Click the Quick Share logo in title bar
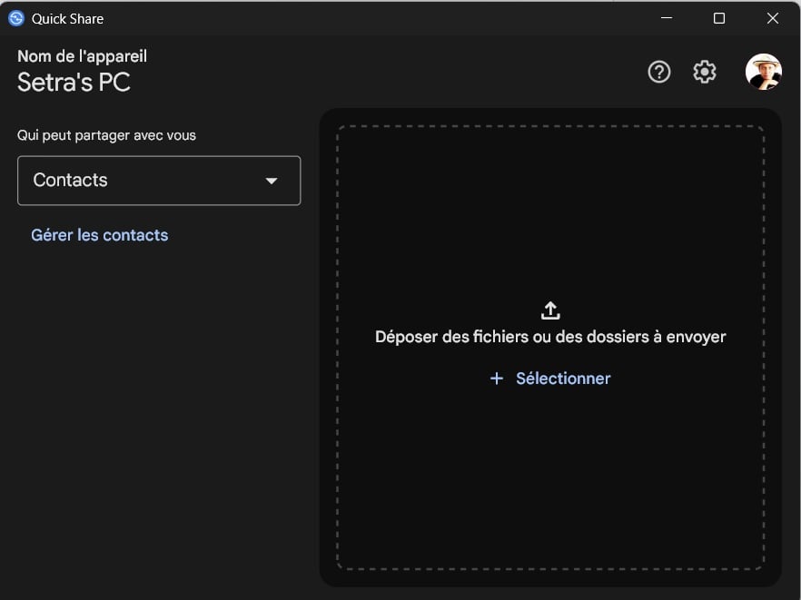 [16, 18]
